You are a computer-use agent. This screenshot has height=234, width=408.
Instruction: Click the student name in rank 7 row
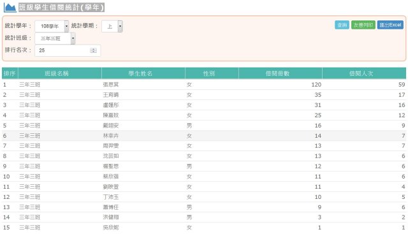click(111, 146)
